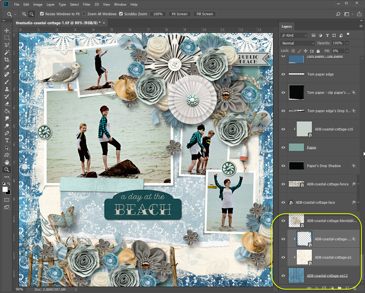Click the Opacity 100% input field
This screenshot has height=293, width=365.
click(338, 43)
